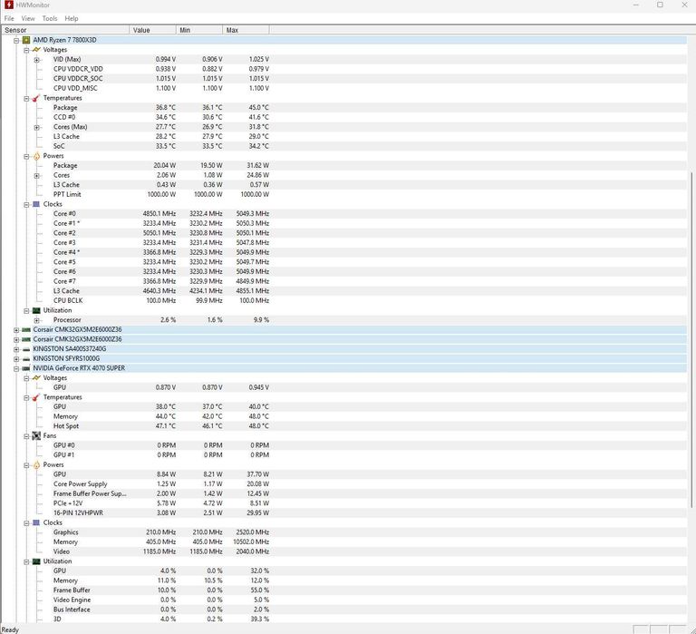Expand the Processor utilization entry
This screenshot has width=696, height=634.
click(x=37, y=320)
